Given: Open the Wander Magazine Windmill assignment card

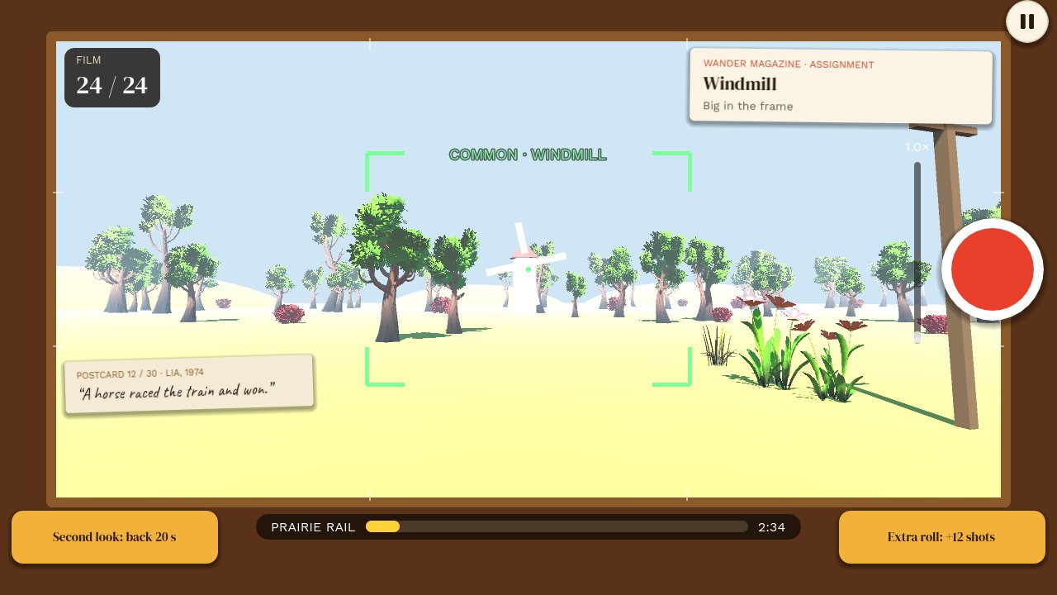Looking at the screenshot, I should (x=841, y=86).
